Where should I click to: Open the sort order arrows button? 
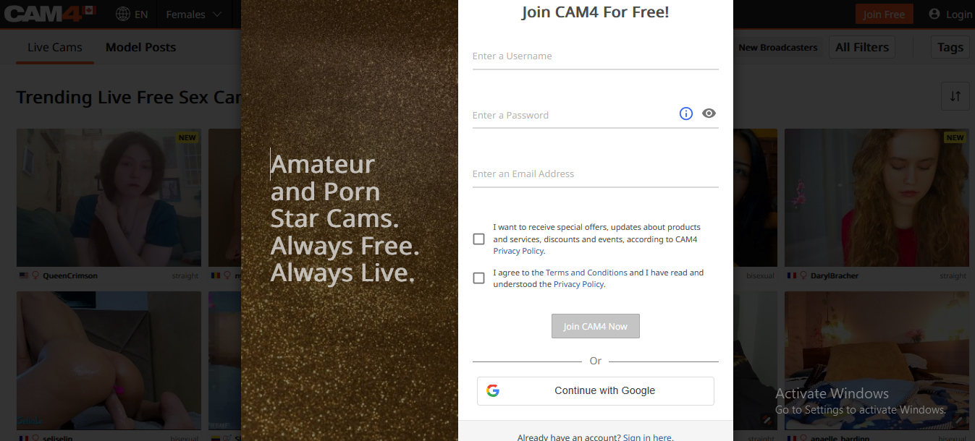(955, 96)
